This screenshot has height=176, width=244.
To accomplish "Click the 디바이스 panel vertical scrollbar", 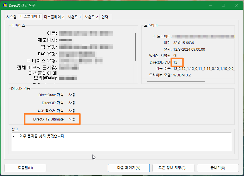I will (135, 46).
